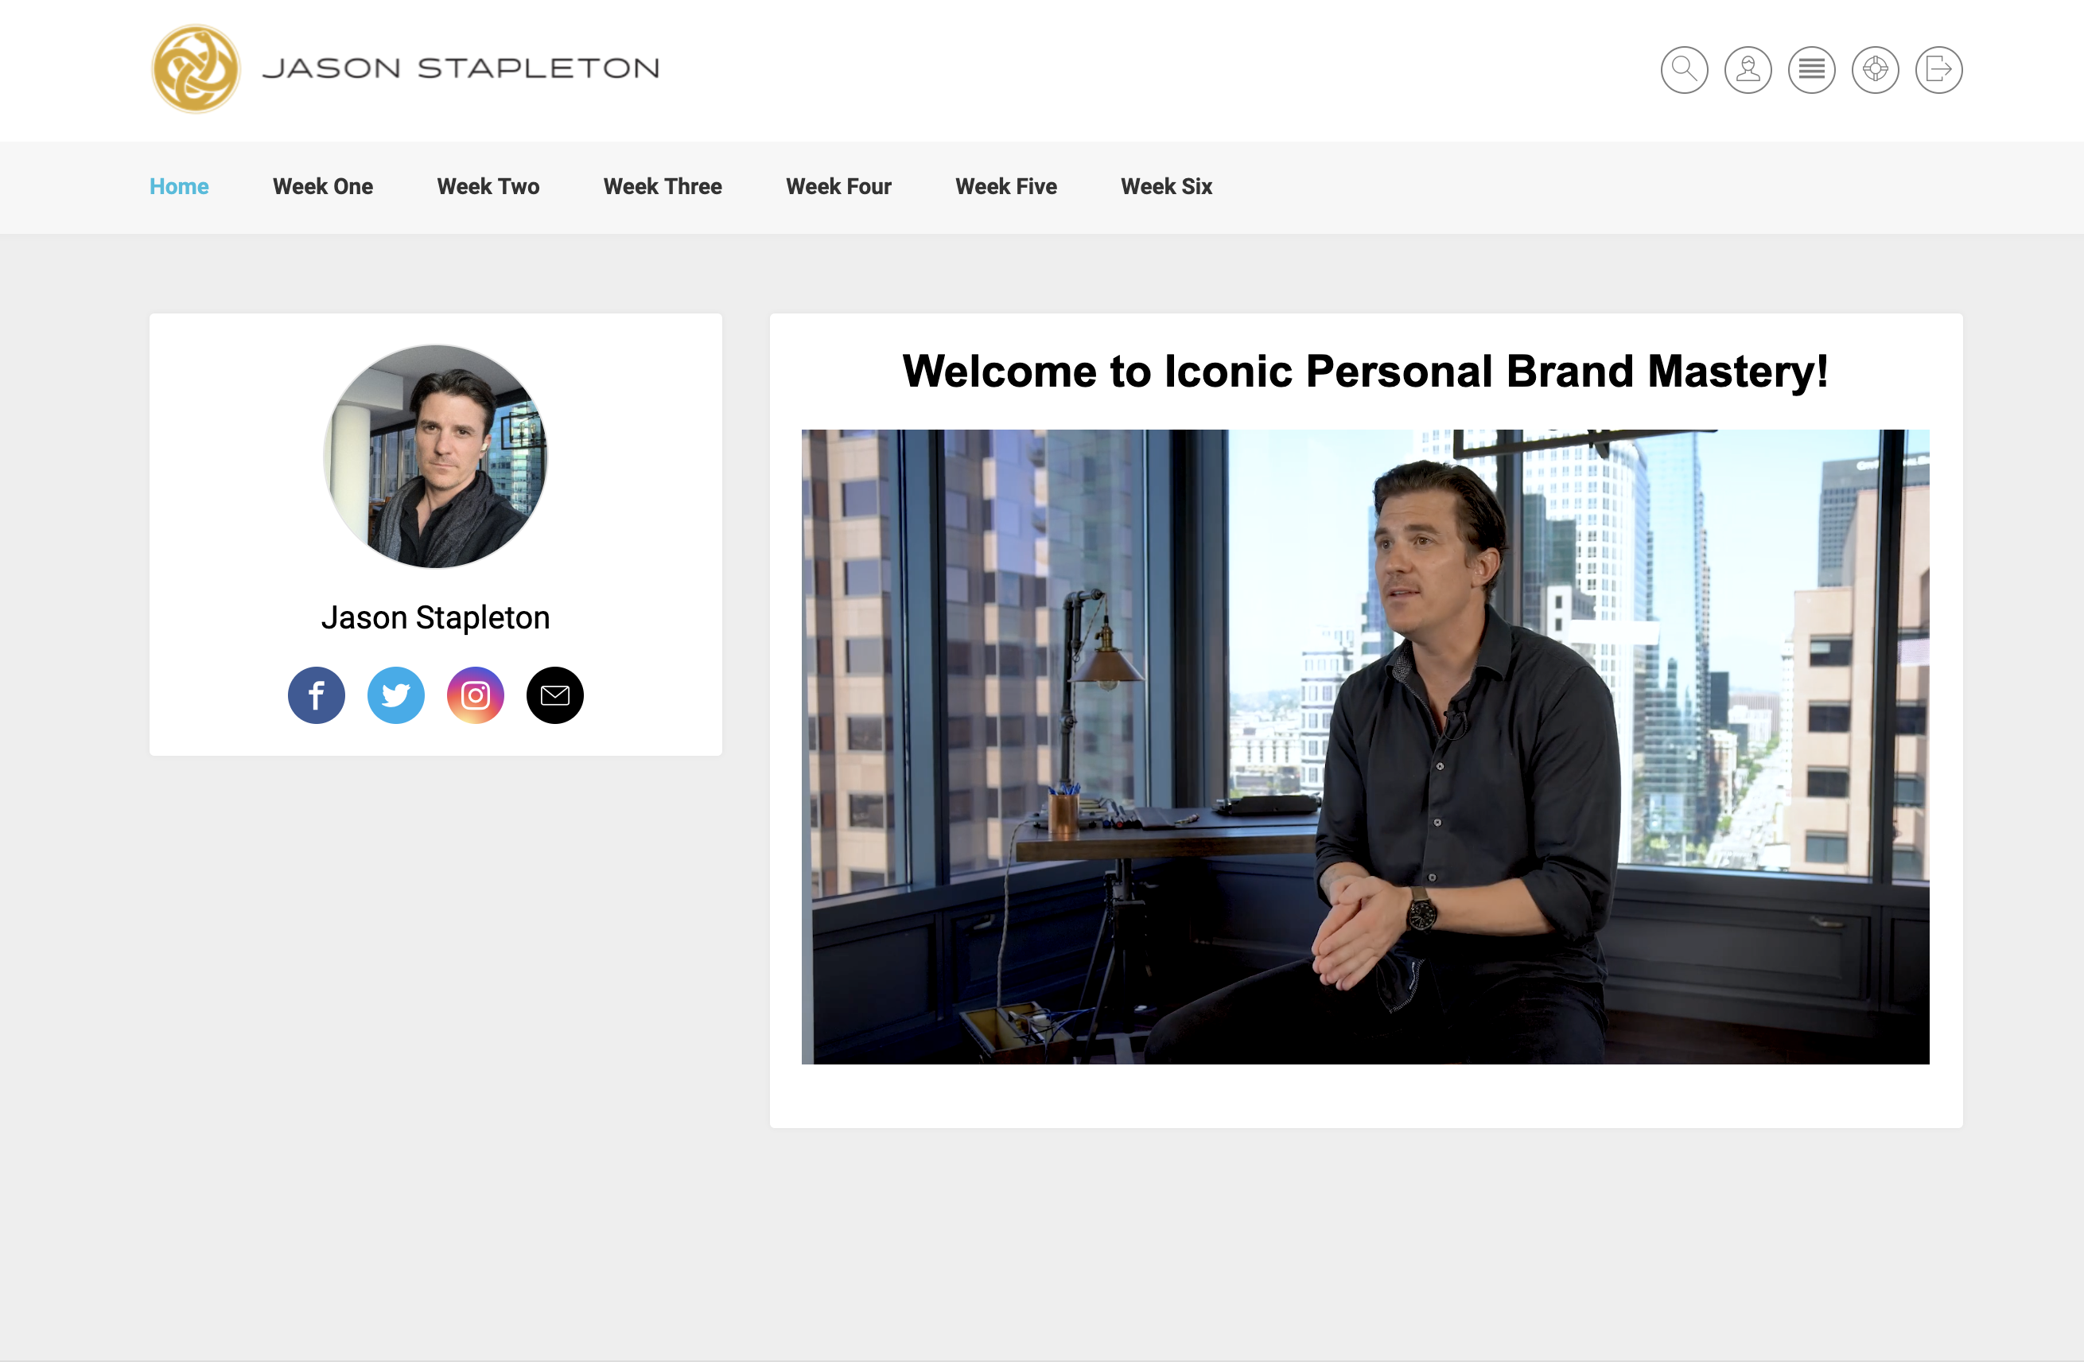2084x1362 pixels.
Task: Go to the Home tab
Action: pyautogui.click(x=179, y=187)
